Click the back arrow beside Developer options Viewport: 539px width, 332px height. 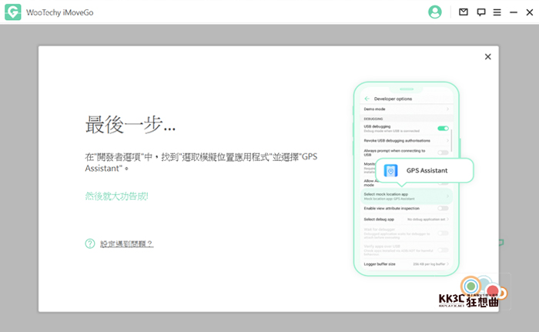[367, 99]
